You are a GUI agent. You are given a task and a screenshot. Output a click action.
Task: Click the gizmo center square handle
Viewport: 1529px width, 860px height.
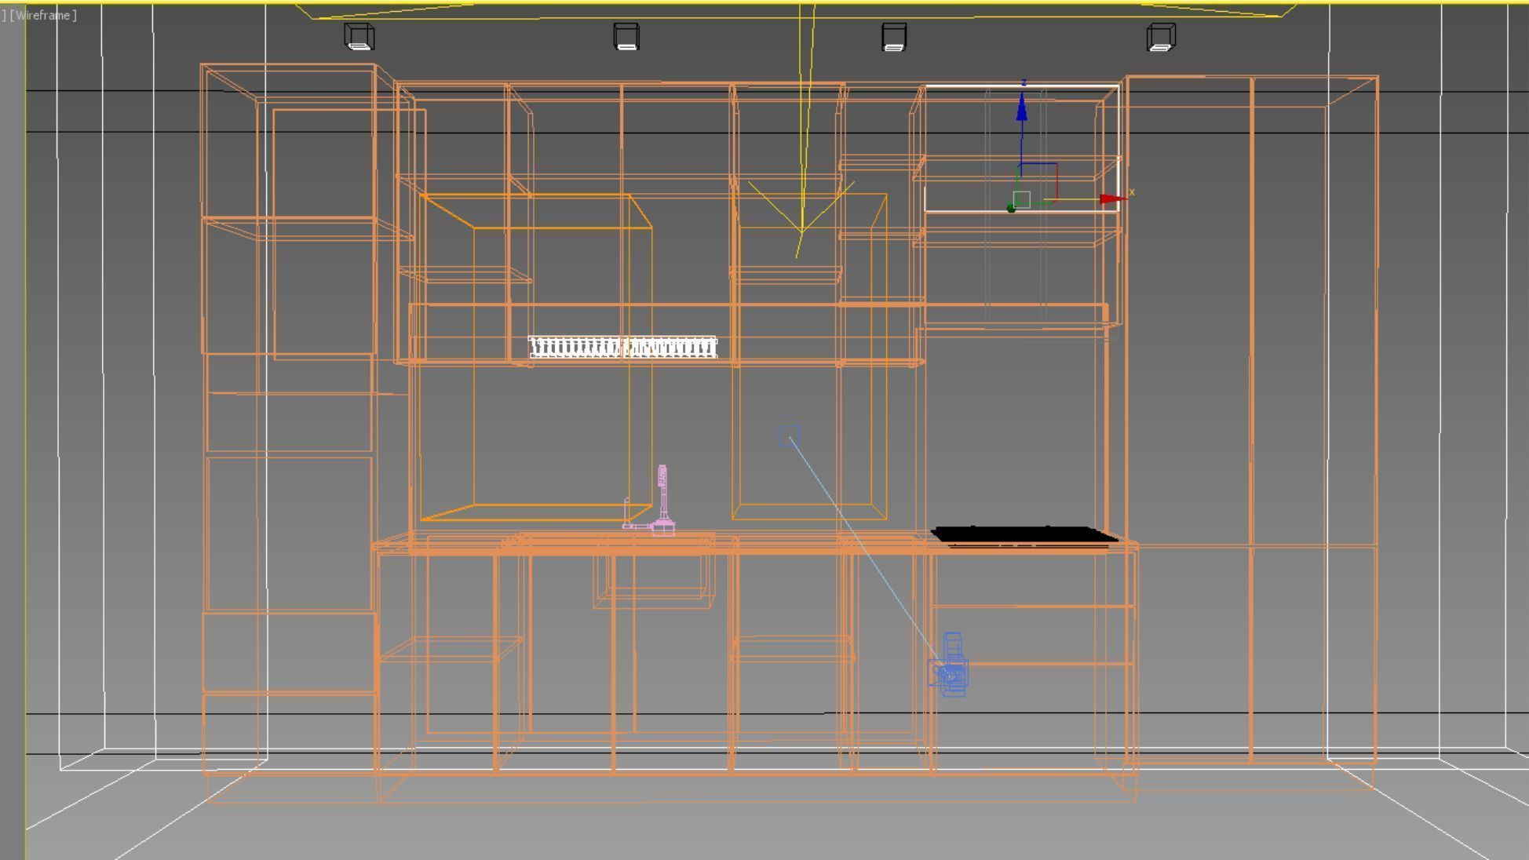1021,199
